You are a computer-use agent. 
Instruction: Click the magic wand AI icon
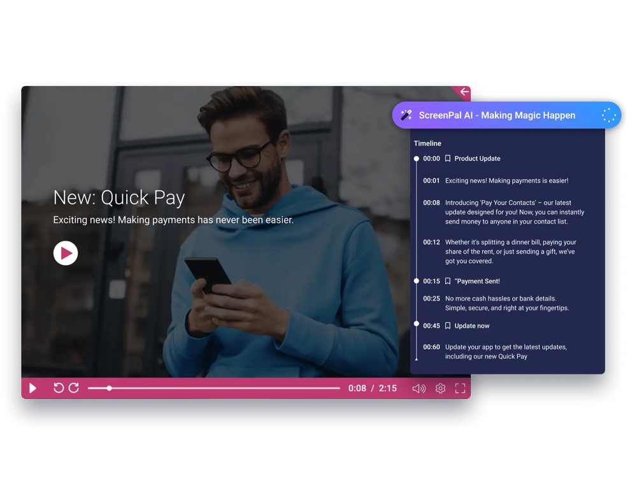(x=406, y=115)
